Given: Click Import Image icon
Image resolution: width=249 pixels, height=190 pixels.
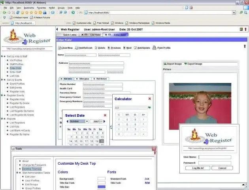Looking at the screenshot, I should [x=165, y=64].
